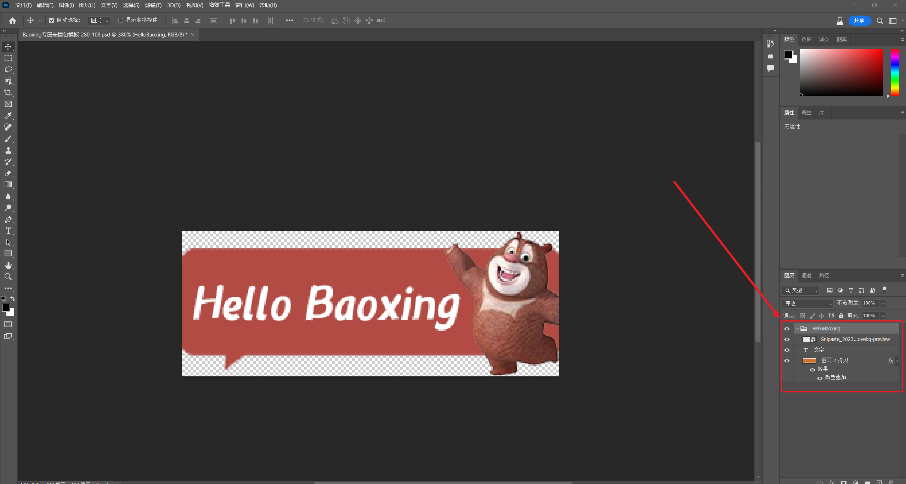
Task: Open more align options (three dots)
Action: [289, 21]
